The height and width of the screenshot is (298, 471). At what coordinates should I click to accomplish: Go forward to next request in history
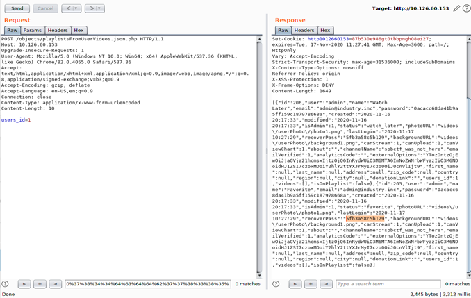coord(92,8)
